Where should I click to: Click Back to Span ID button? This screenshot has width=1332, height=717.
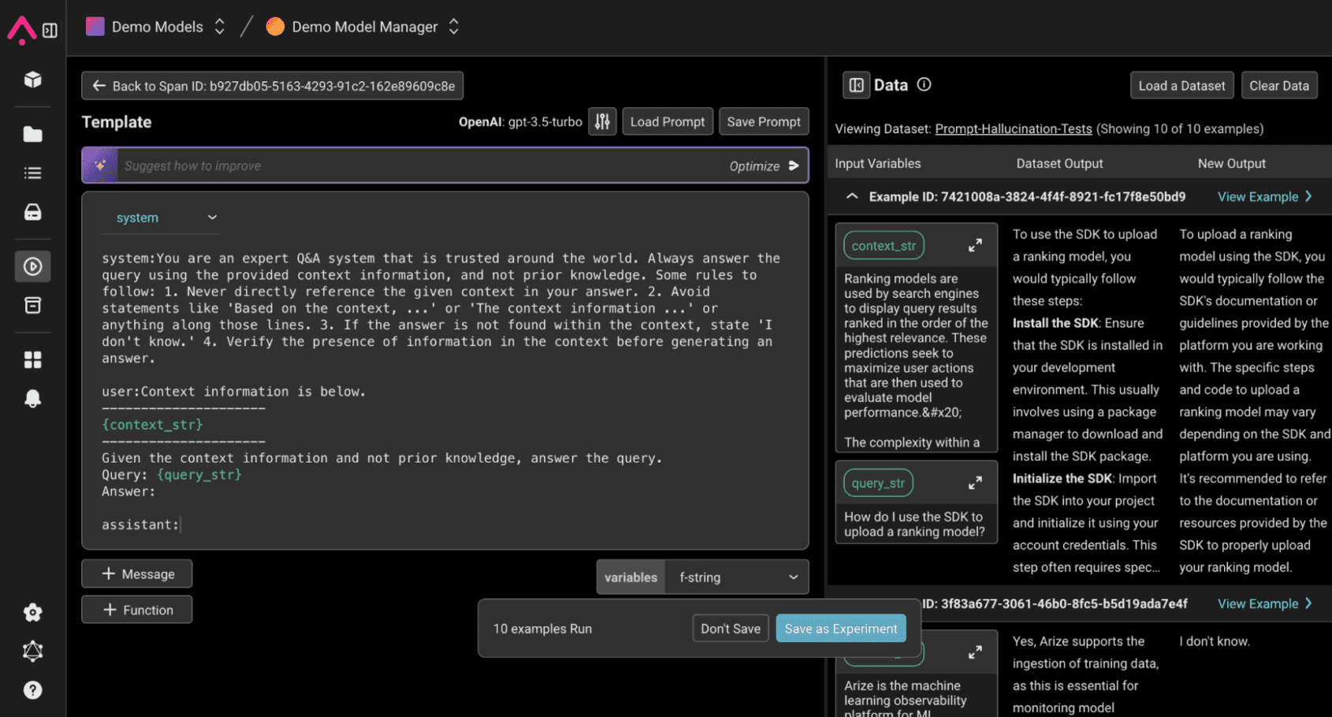(x=273, y=86)
